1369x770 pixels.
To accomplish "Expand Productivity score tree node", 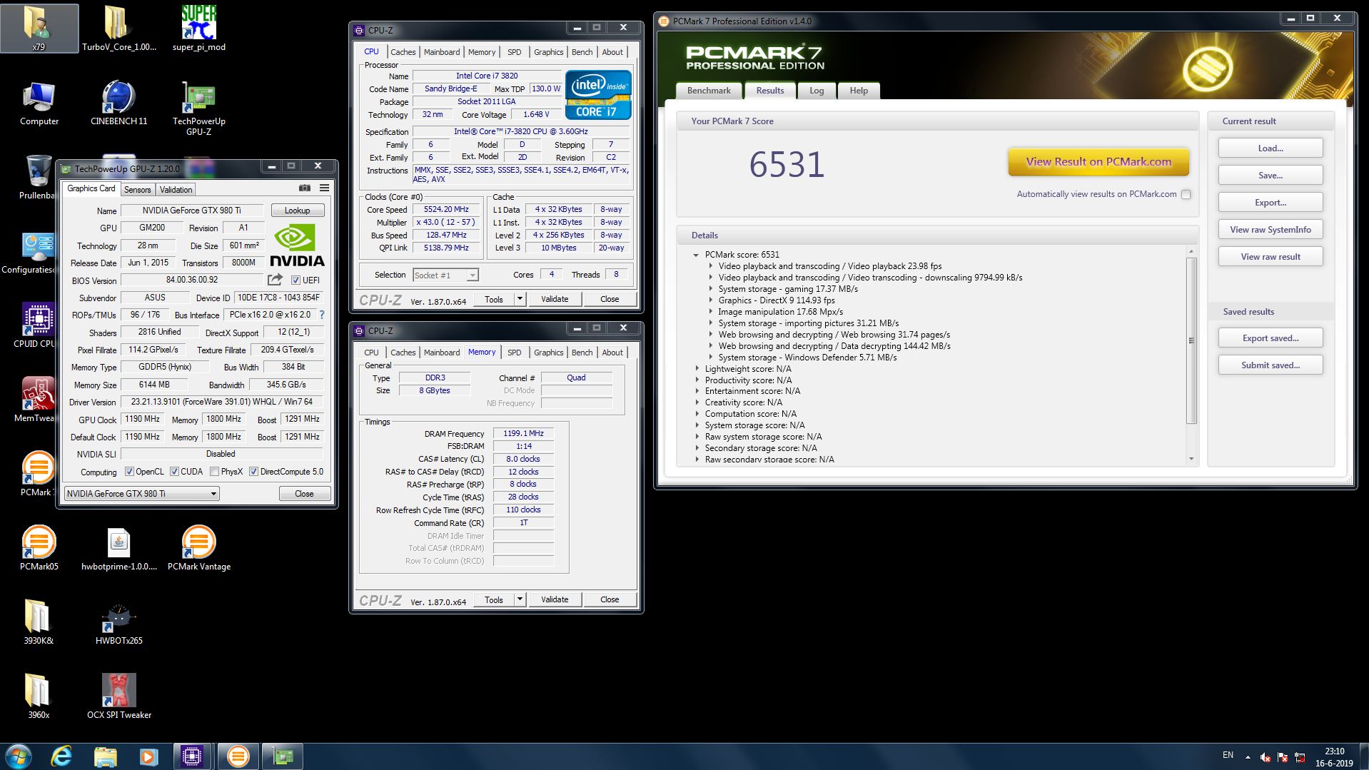I will (697, 380).
